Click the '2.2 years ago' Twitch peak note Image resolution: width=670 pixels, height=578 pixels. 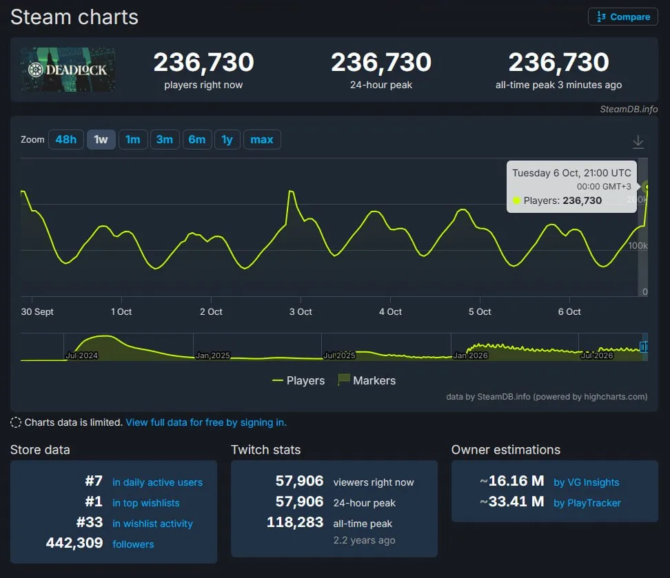364,540
